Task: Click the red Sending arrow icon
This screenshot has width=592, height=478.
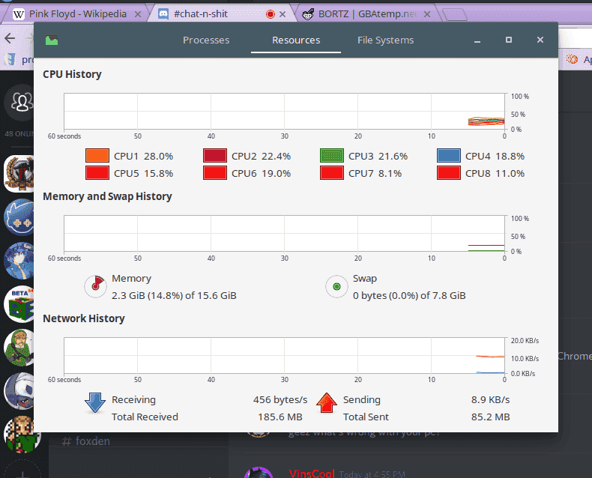Action: (327, 402)
